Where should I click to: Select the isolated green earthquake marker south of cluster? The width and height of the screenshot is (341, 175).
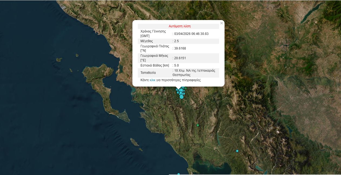(x=198, y=125)
